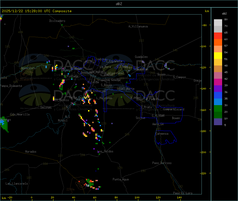Click the CompartEscard map label
Viewport: 238px width, 201px height.
pos(174,109)
